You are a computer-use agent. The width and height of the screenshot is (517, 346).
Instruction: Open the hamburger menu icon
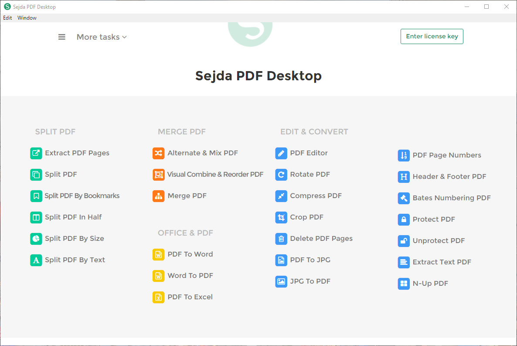point(61,37)
